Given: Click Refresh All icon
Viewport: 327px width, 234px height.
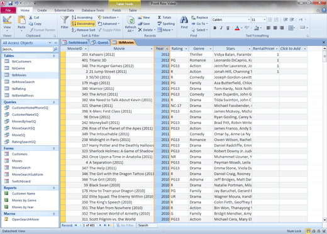Looking at the screenshot, I should (x=130, y=23).
